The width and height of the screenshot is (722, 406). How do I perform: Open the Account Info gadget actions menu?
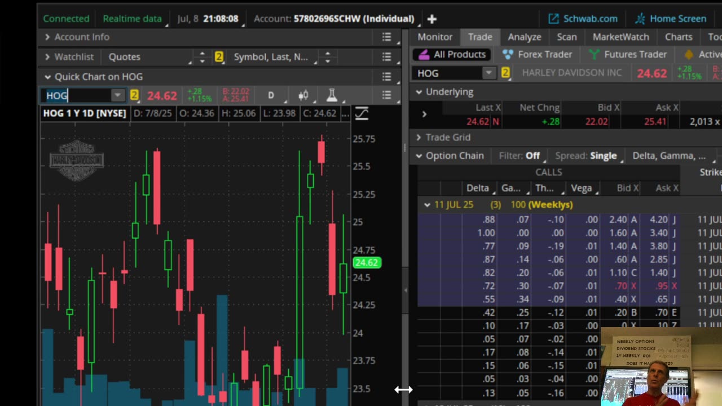pos(386,37)
